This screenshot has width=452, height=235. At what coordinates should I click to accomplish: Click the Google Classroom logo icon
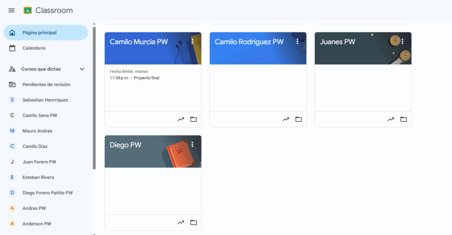28,11
